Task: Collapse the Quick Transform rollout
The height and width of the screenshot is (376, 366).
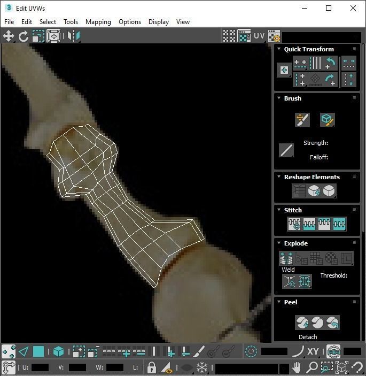Action: coord(279,49)
